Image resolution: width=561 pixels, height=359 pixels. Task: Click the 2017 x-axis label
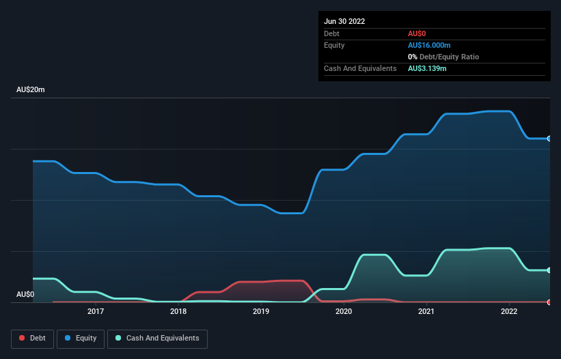pos(96,311)
